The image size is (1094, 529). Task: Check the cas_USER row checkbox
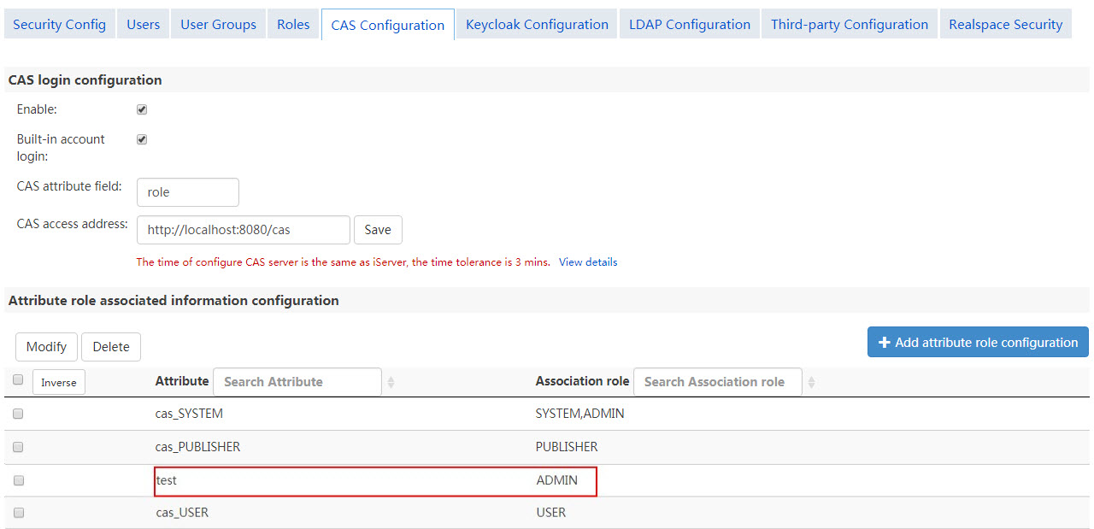tap(18, 513)
